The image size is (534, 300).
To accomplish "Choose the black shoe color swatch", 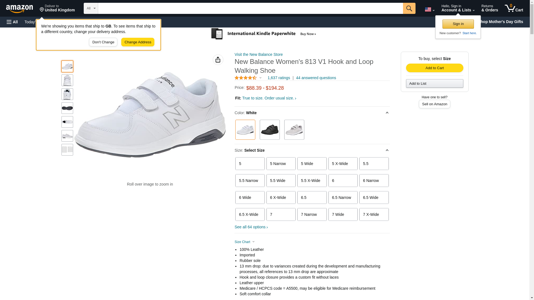I will click(x=270, y=130).
